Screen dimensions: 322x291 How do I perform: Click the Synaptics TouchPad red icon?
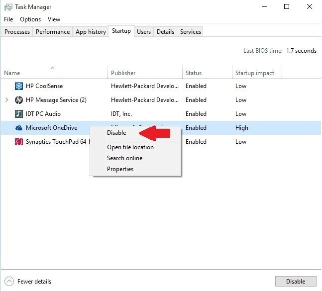pos(19,142)
